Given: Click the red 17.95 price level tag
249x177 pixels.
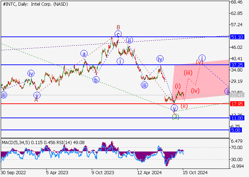Looking at the screenshot, I should tap(237, 104).
